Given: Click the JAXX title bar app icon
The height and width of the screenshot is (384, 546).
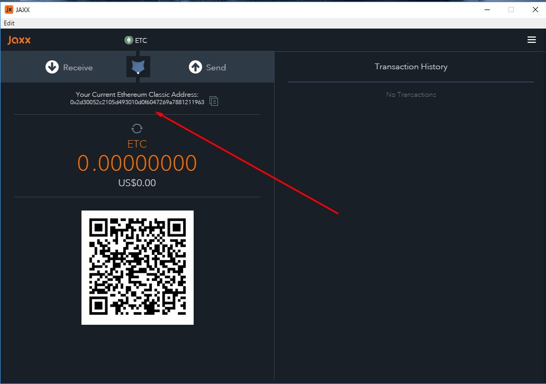Looking at the screenshot, I should [8, 10].
